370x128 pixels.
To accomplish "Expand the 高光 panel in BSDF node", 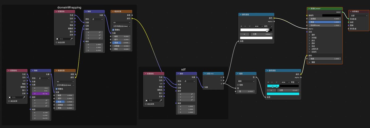I will [x=309, y=40].
